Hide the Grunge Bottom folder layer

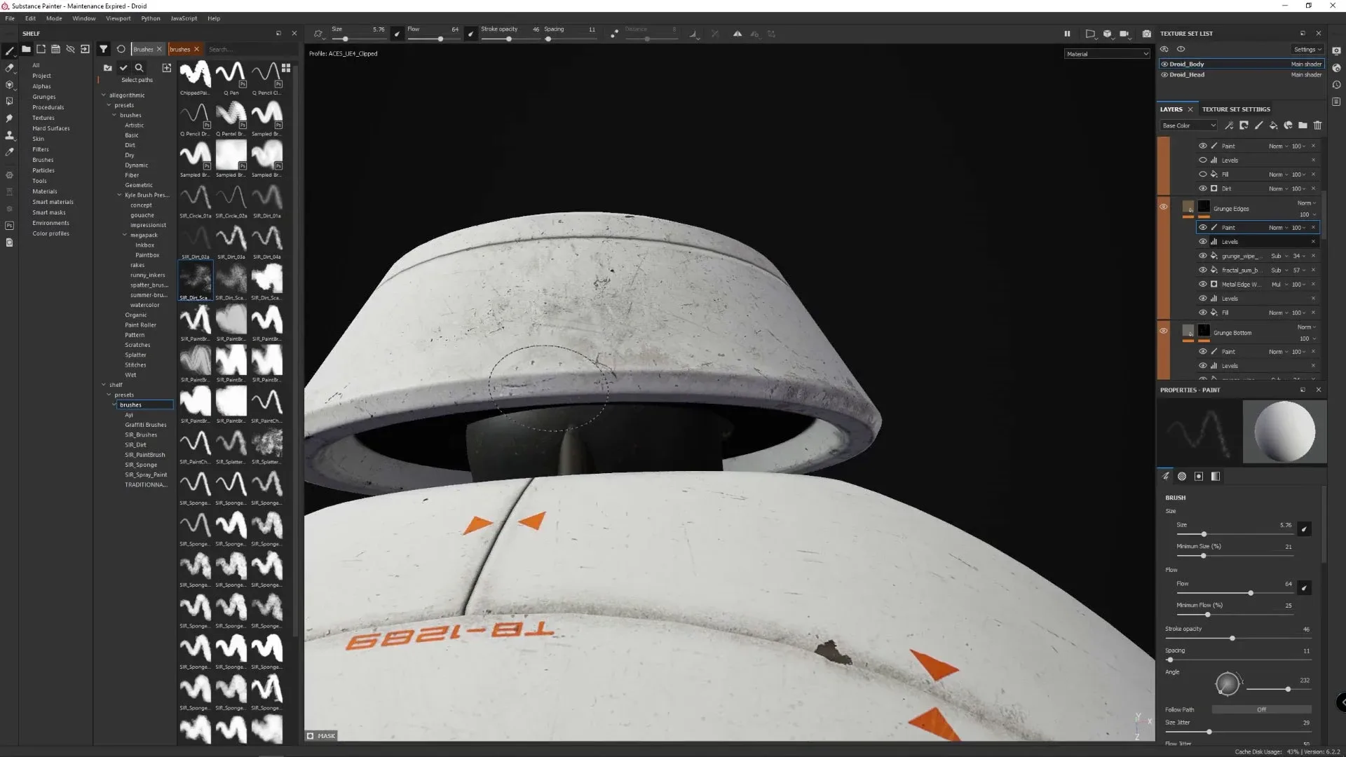(1164, 331)
